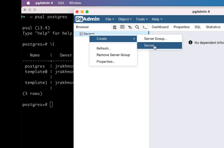Open the Window menu in the menu bar

(x=75, y=3)
